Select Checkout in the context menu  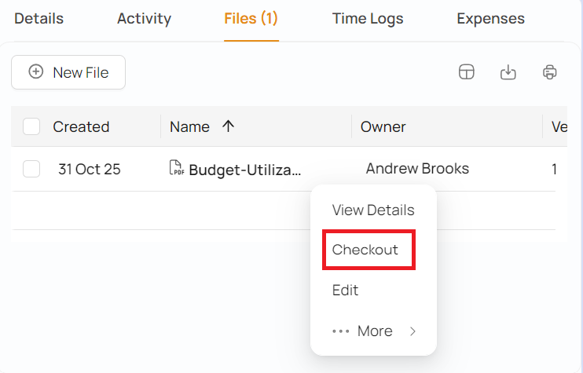tap(365, 250)
